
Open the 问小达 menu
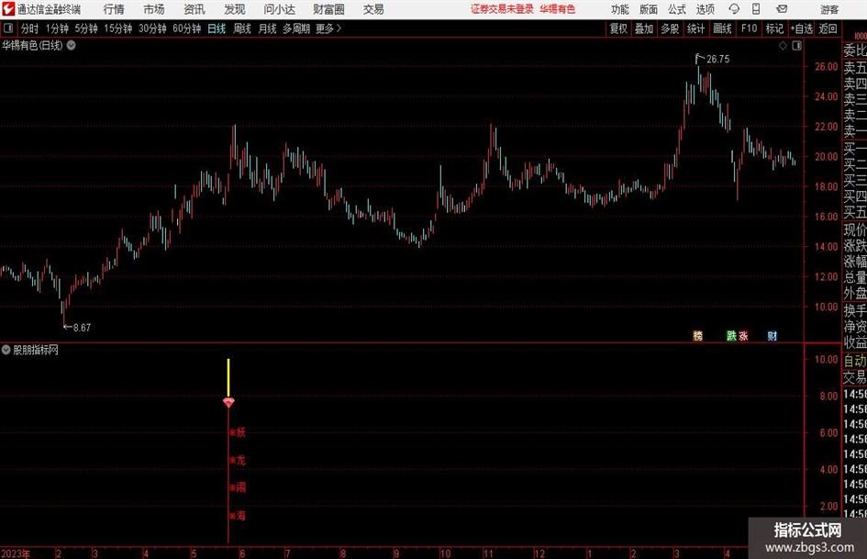(x=279, y=9)
